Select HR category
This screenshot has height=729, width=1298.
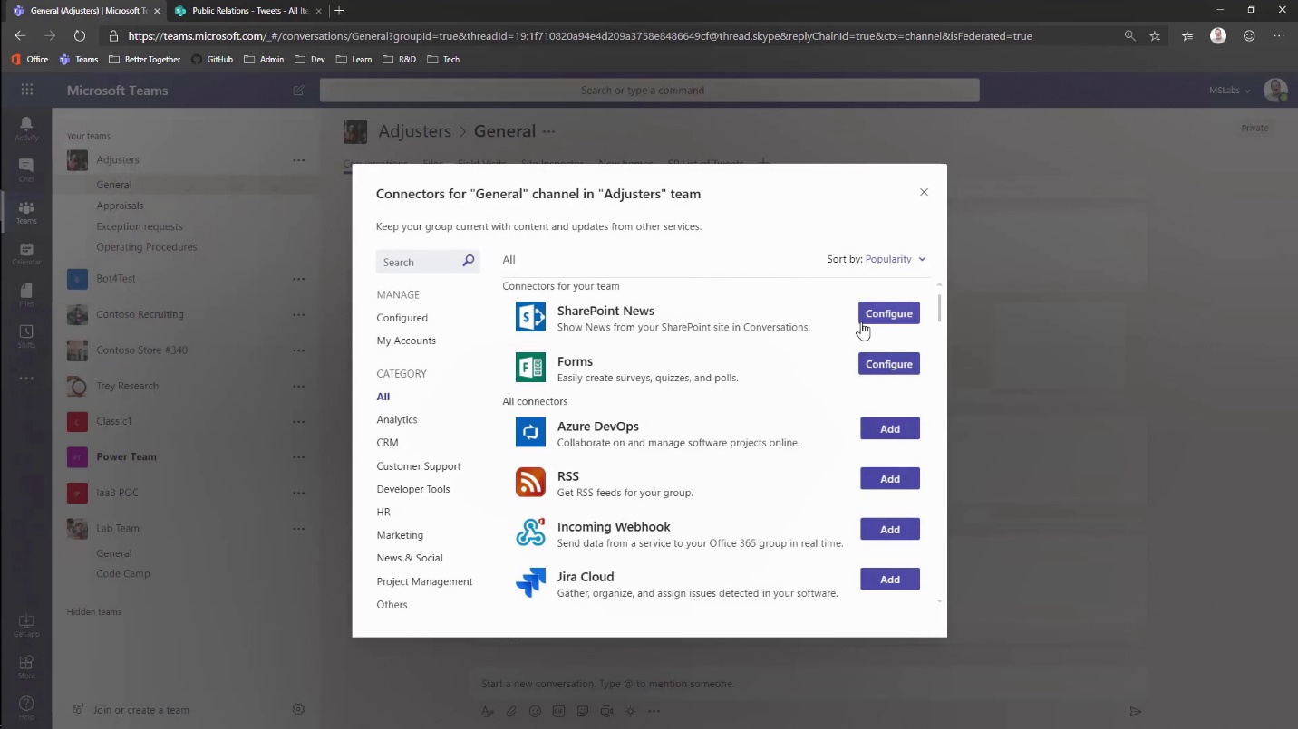pos(383,512)
